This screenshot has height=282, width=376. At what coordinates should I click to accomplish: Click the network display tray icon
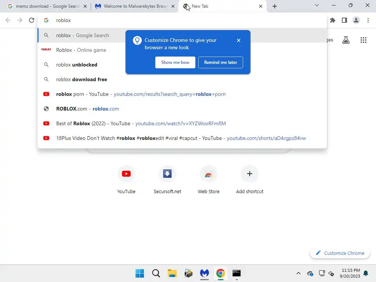(322, 273)
